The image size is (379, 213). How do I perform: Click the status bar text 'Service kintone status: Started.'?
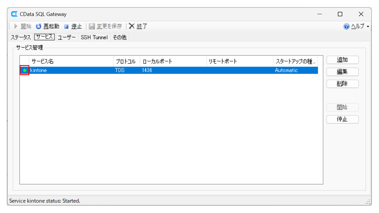click(x=45, y=201)
